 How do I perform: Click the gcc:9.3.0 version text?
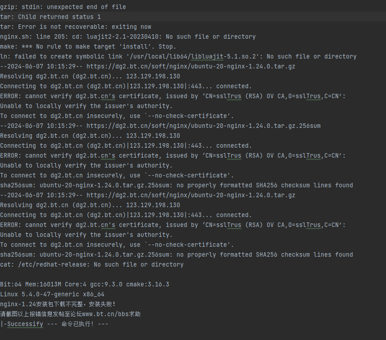106,284
